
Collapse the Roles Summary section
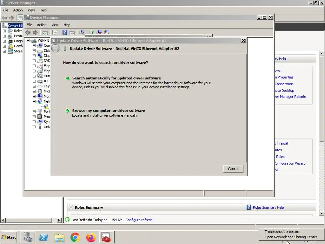pos(71,207)
